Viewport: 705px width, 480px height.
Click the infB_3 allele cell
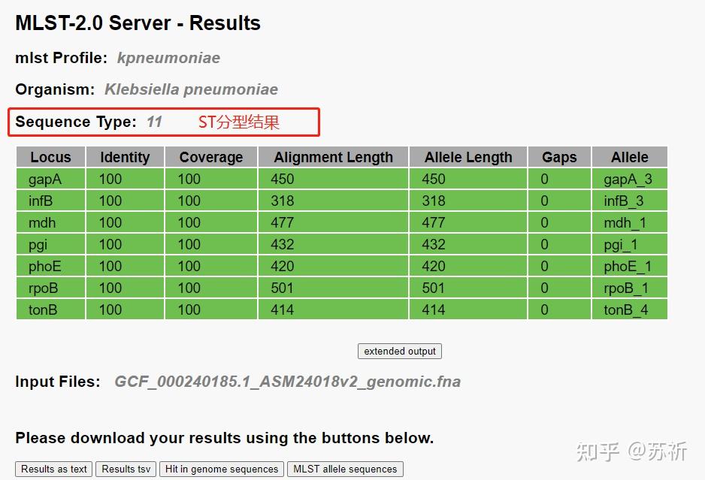(630, 201)
